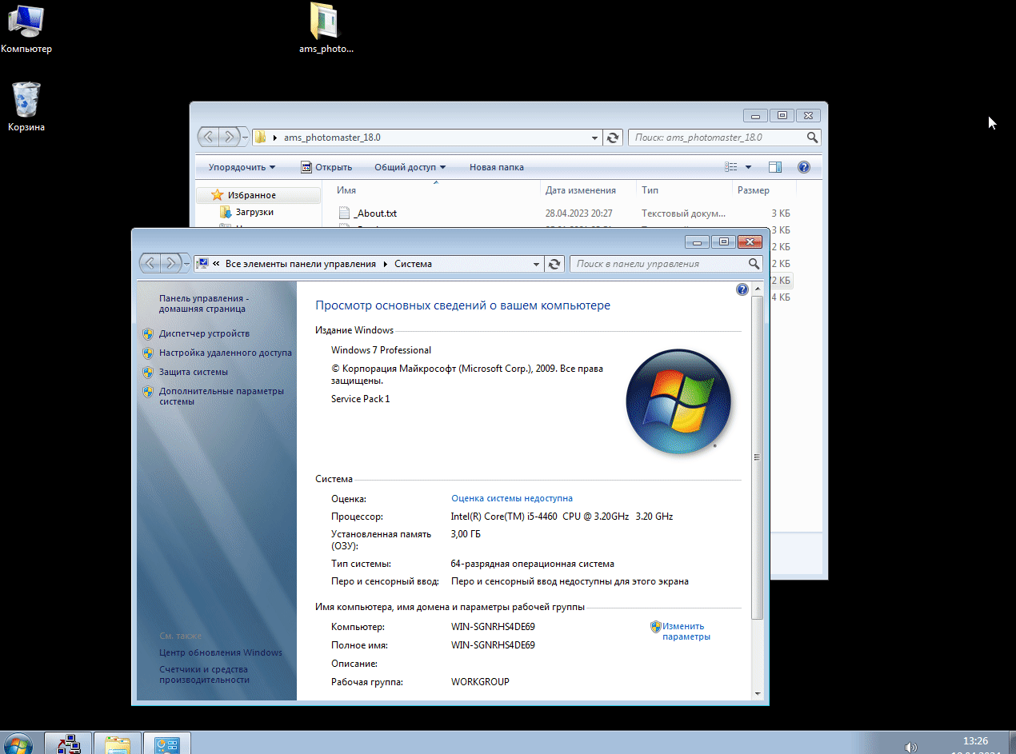Click Открыть in the Explorer toolbar
Image resolution: width=1016 pixels, height=754 pixels.
(x=326, y=167)
